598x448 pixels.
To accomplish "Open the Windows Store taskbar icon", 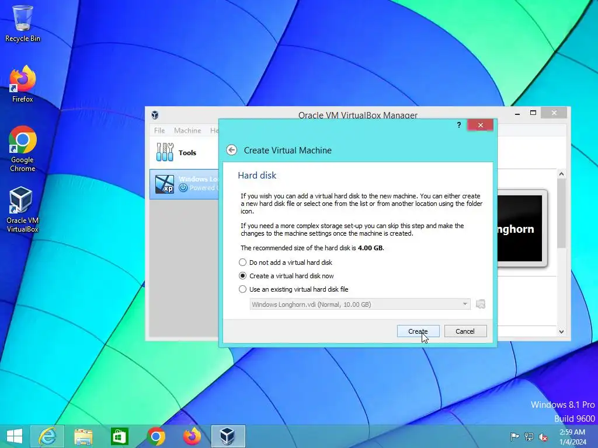I will pyautogui.click(x=119, y=436).
